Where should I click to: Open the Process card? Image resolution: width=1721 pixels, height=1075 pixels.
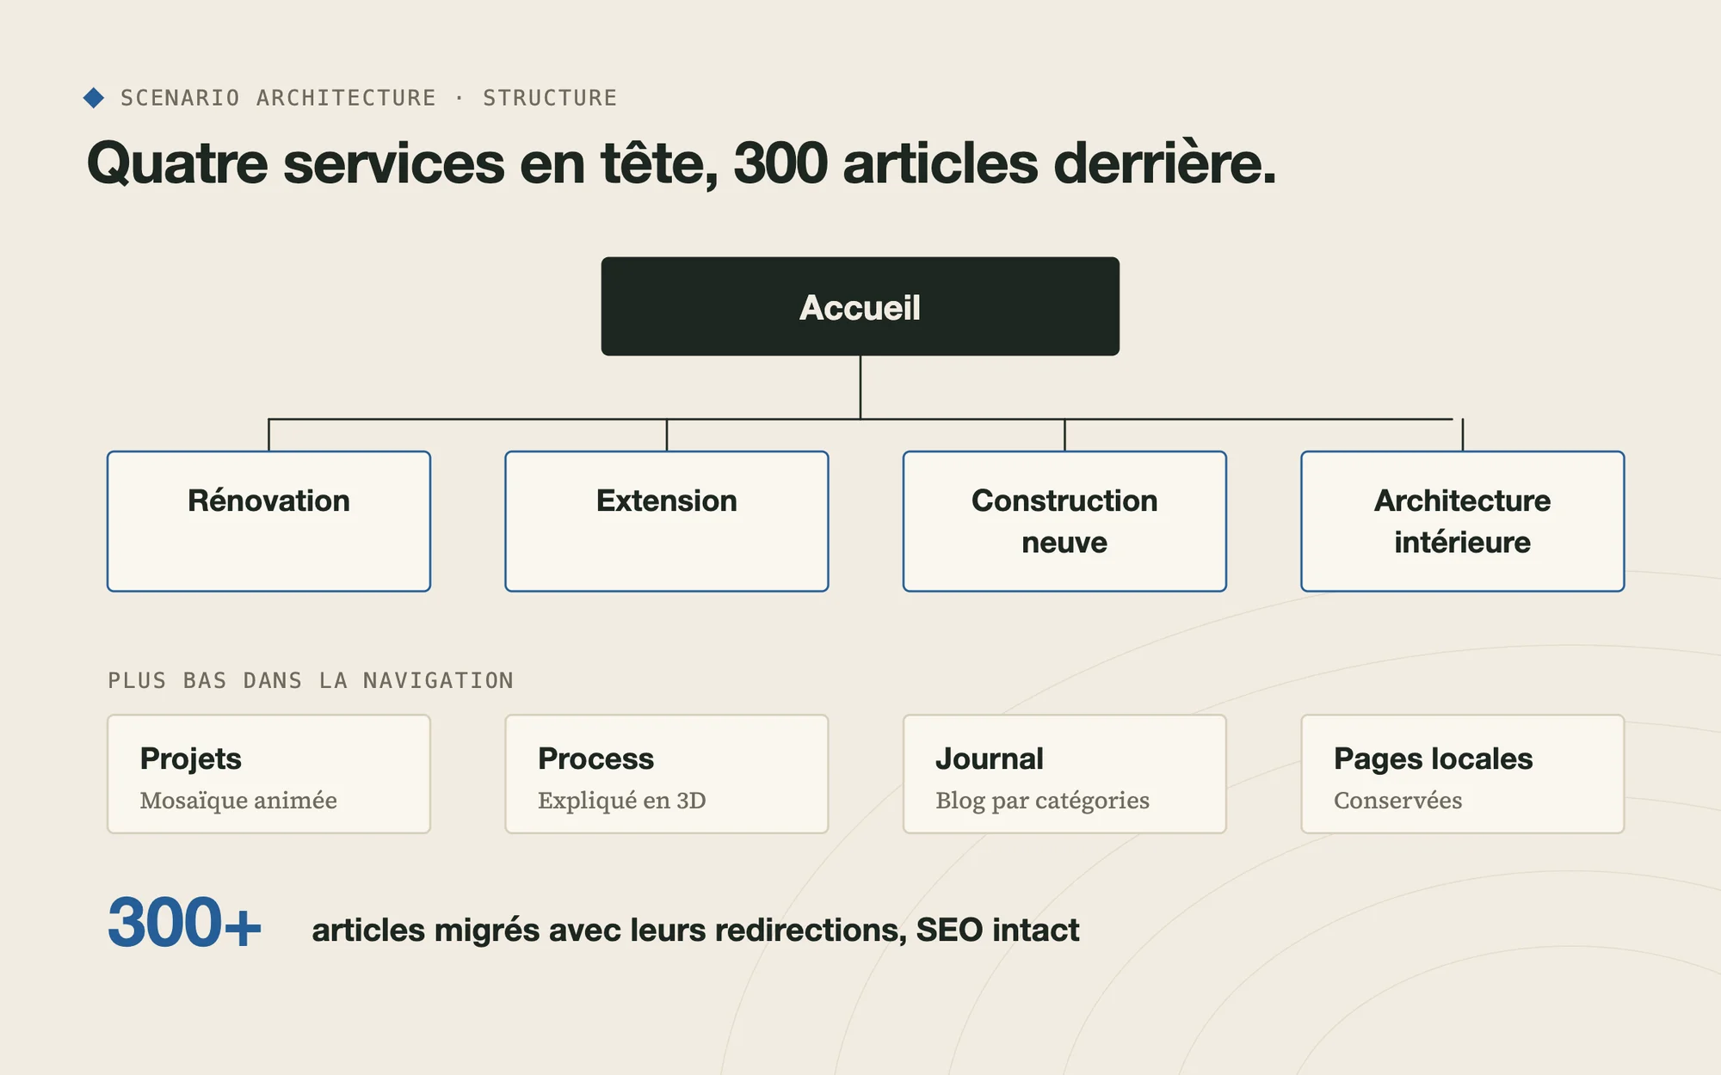click(667, 774)
